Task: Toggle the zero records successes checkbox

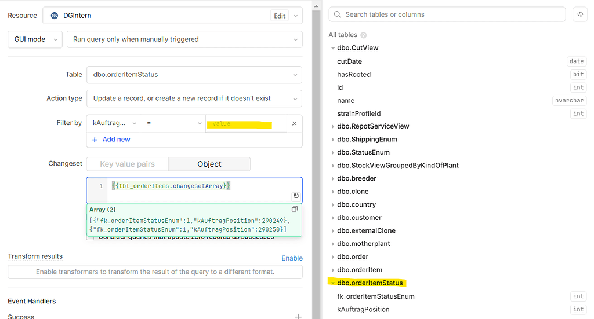Action: 90,236
